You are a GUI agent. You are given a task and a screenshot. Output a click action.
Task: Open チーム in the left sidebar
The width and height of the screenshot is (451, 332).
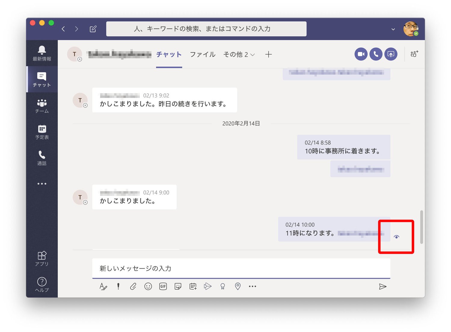[42, 106]
